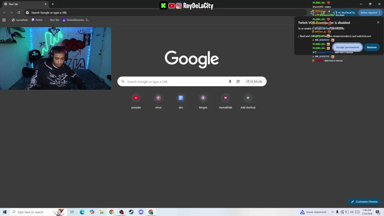Open Task View on the taskbar

[72, 212]
